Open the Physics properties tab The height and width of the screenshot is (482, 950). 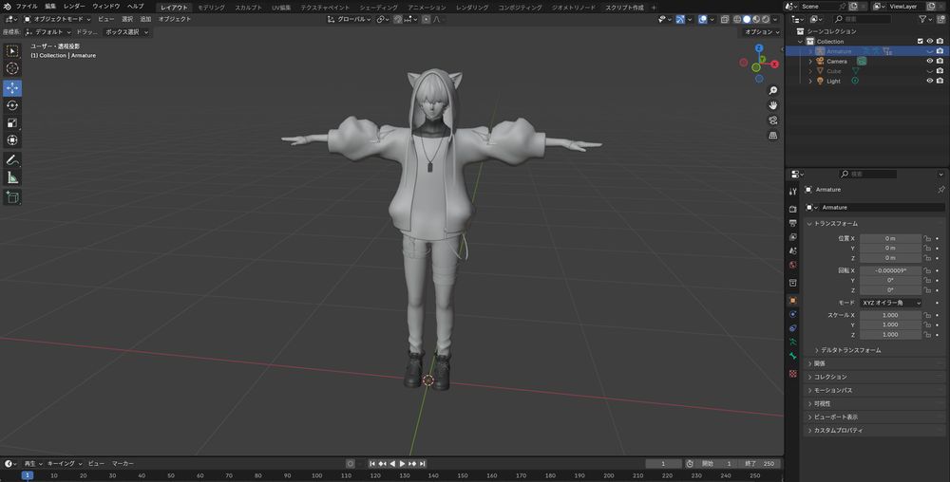click(x=792, y=314)
